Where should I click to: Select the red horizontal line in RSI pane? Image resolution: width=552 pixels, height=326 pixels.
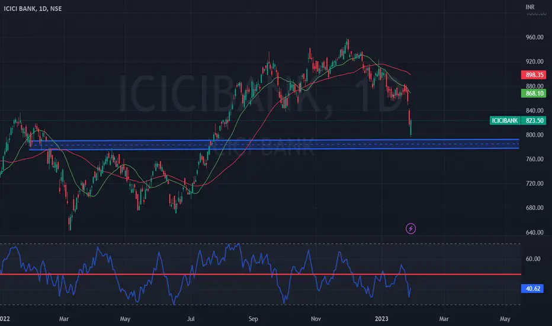261,274
